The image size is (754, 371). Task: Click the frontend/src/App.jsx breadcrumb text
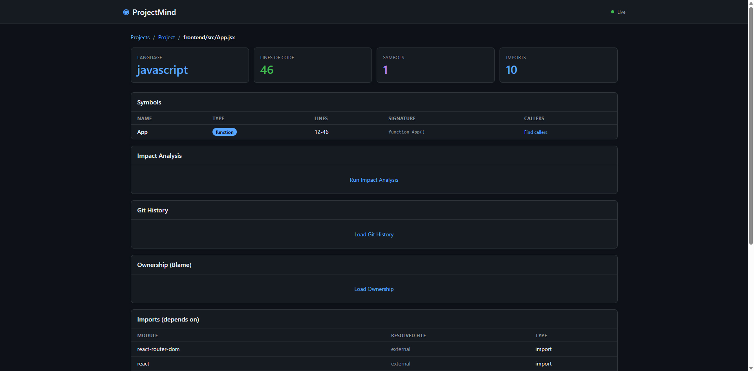click(x=209, y=37)
